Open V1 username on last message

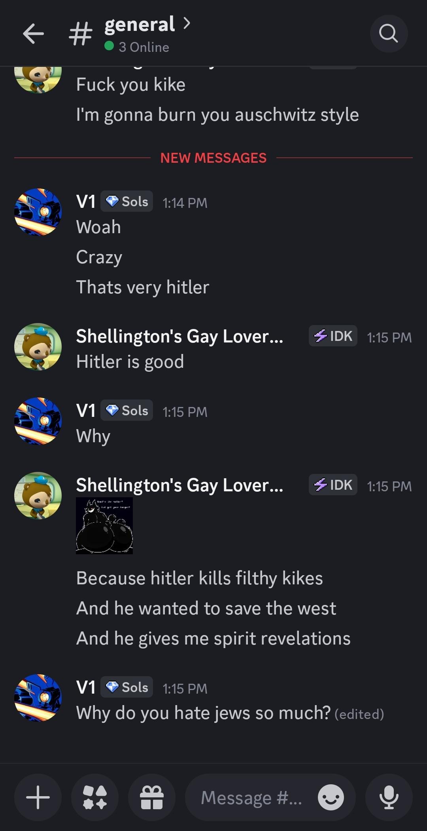tap(86, 687)
